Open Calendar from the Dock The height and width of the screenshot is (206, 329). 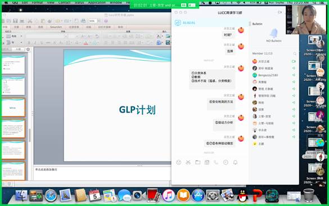(94, 195)
